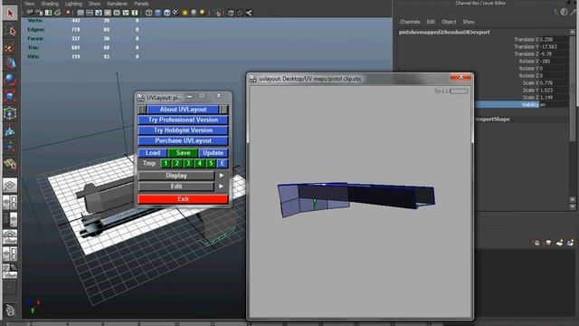Select the Universal Manipulator cube icon
Viewport: 579px width, 326px height.
[x=10, y=113]
